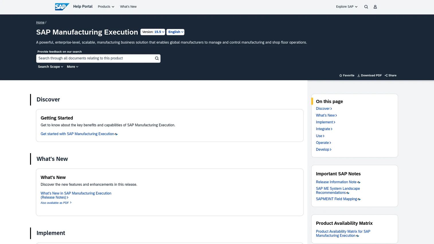The width and height of the screenshot is (434, 244).
Task: Open Product Availability Matrix for SAP Manufacturing Execution
Action: (x=343, y=234)
